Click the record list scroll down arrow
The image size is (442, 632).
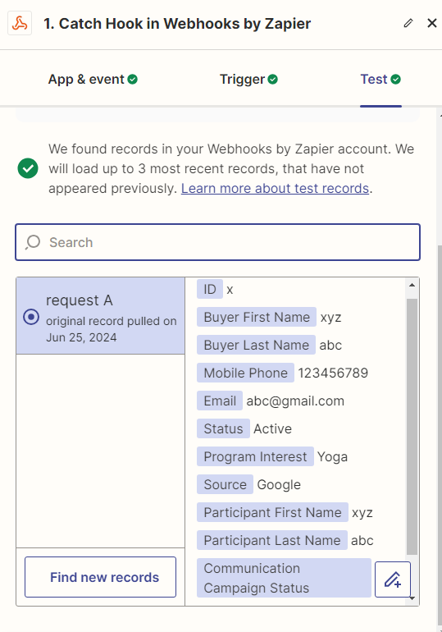click(x=412, y=598)
